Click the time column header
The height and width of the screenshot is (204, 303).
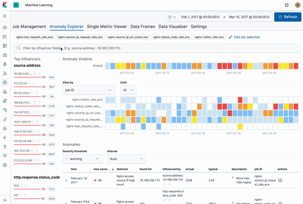click(74, 169)
